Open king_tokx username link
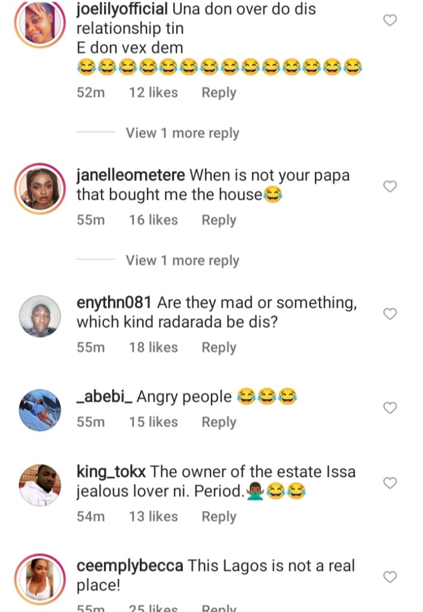The image size is (423, 612). click(111, 471)
